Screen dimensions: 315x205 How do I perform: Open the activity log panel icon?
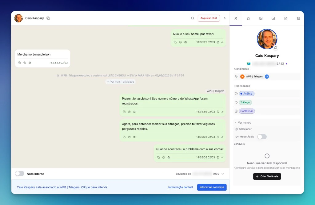coord(298,18)
